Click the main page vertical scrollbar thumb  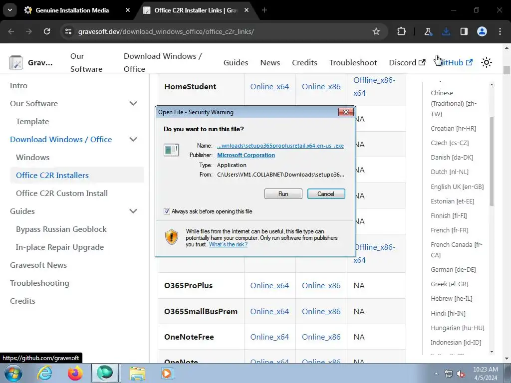tap(507, 70)
